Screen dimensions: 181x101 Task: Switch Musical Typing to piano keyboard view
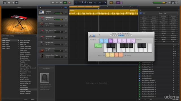91,36
